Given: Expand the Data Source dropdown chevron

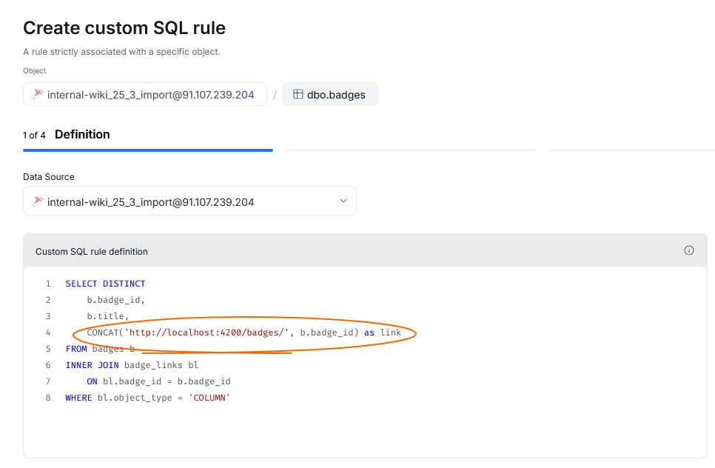Looking at the screenshot, I should pyautogui.click(x=343, y=201).
